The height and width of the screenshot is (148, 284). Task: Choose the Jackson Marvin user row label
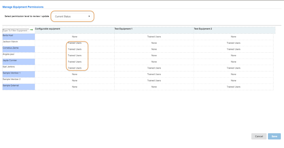coord(10,41)
